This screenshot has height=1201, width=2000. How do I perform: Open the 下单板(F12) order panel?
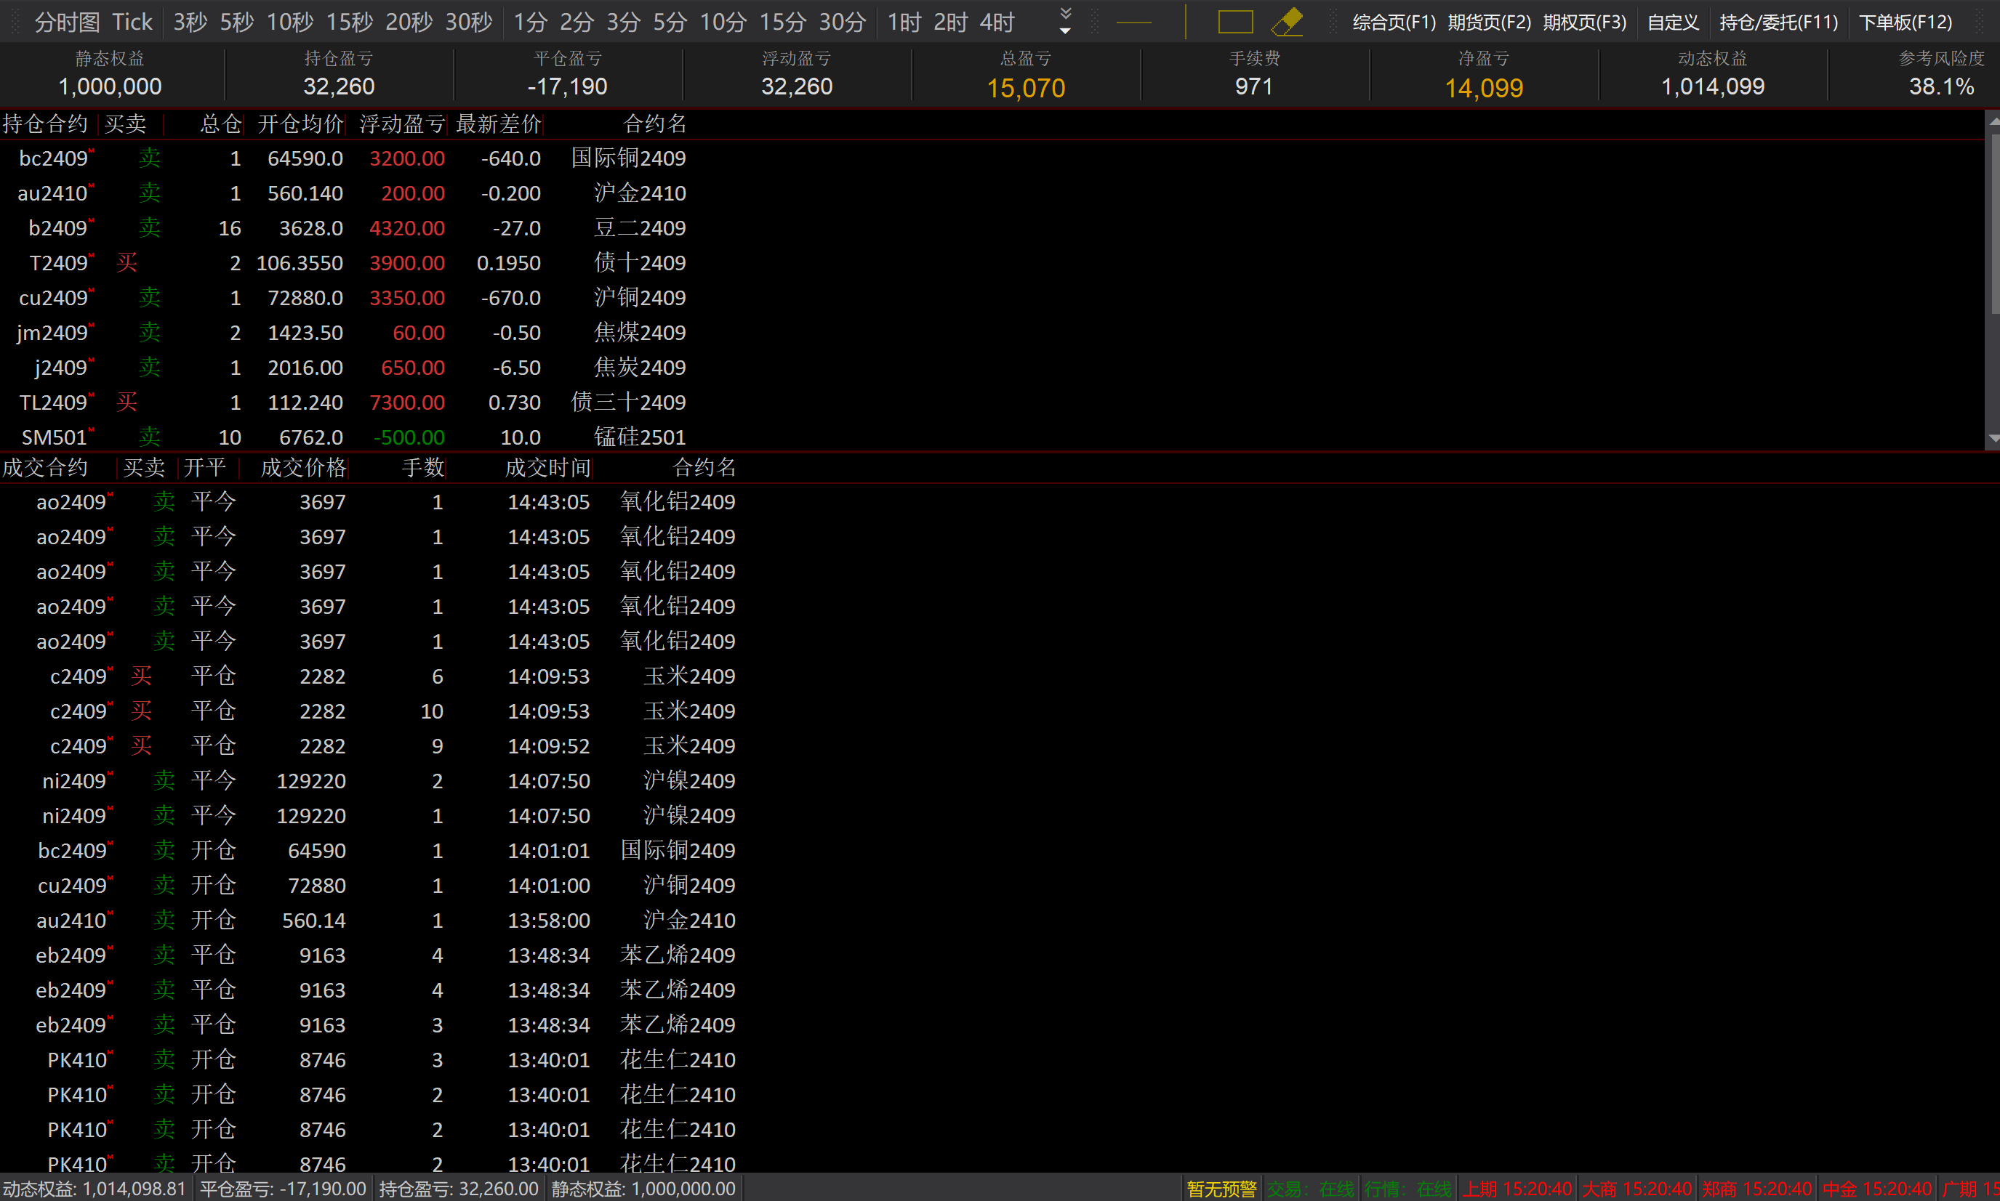(1905, 22)
